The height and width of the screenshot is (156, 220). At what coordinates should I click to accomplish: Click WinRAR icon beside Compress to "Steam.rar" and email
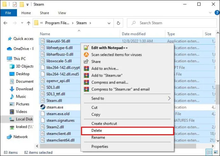86,89
